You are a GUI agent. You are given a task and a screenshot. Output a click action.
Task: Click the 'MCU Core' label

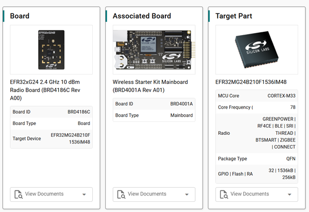[228, 96]
